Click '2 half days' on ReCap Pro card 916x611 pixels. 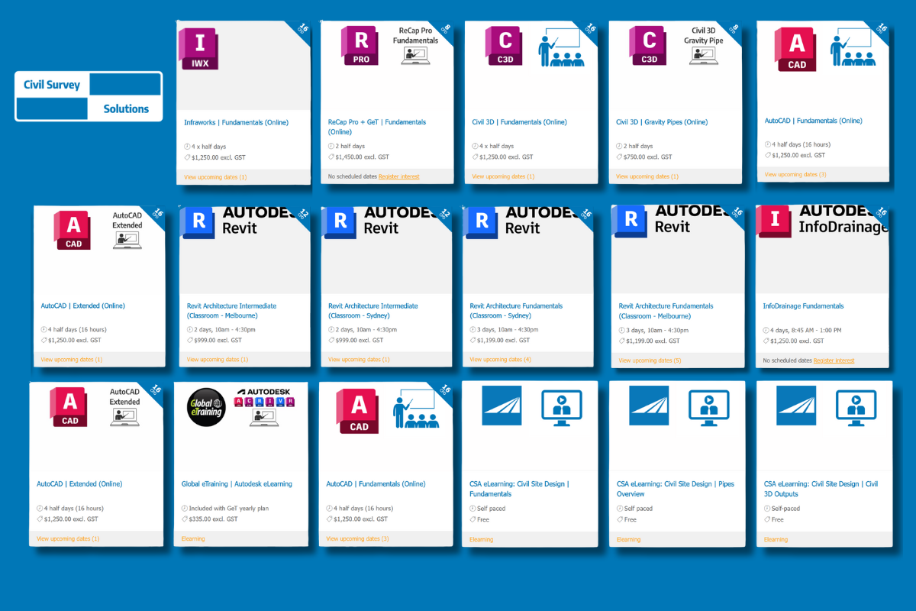pos(350,147)
